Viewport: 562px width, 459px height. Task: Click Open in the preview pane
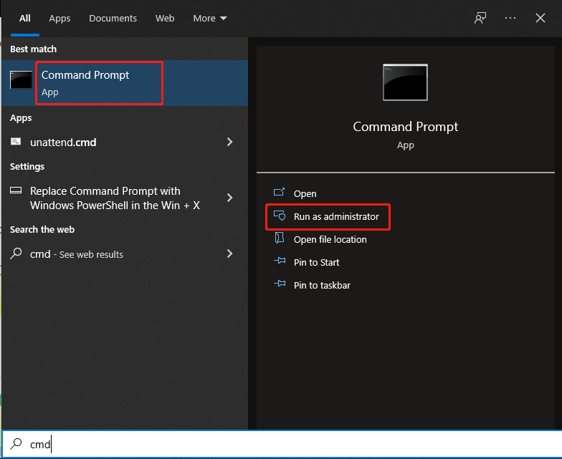click(x=305, y=193)
